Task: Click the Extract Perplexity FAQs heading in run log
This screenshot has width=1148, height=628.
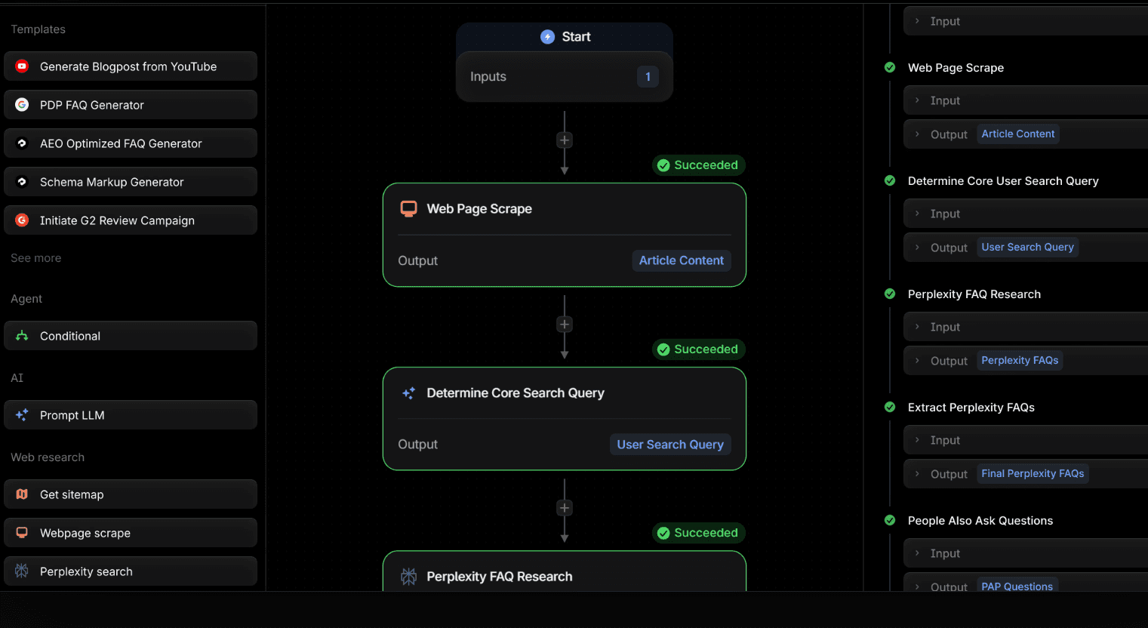Action: click(x=971, y=408)
